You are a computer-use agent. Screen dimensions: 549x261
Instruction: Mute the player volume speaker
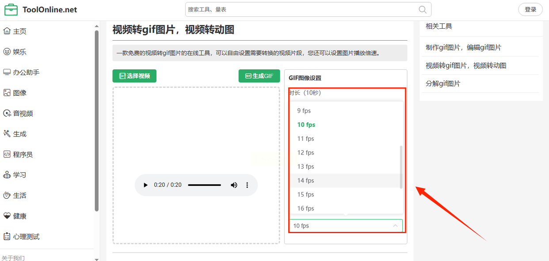coord(234,185)
